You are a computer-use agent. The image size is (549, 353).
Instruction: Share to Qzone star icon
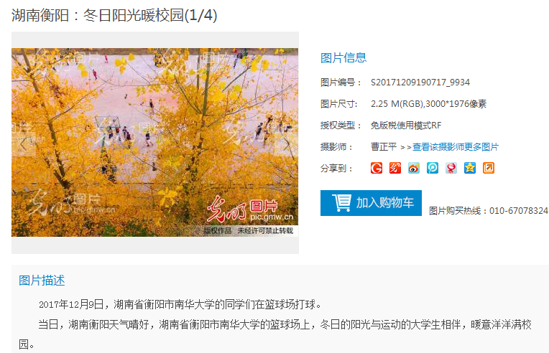tap(470, 168)
